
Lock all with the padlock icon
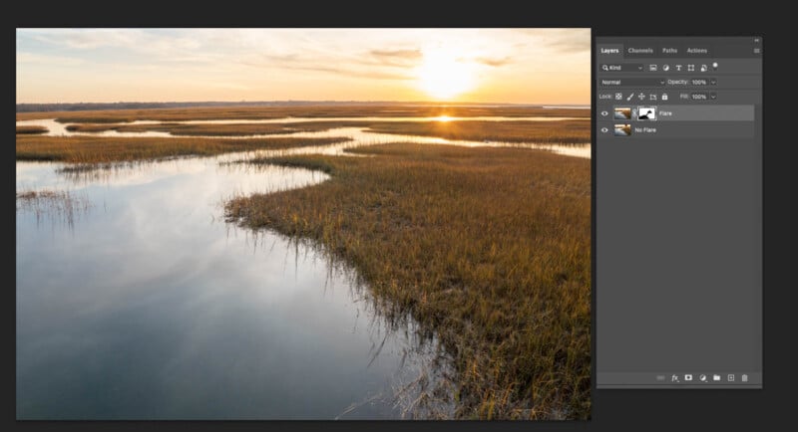(x=663, y=97)
